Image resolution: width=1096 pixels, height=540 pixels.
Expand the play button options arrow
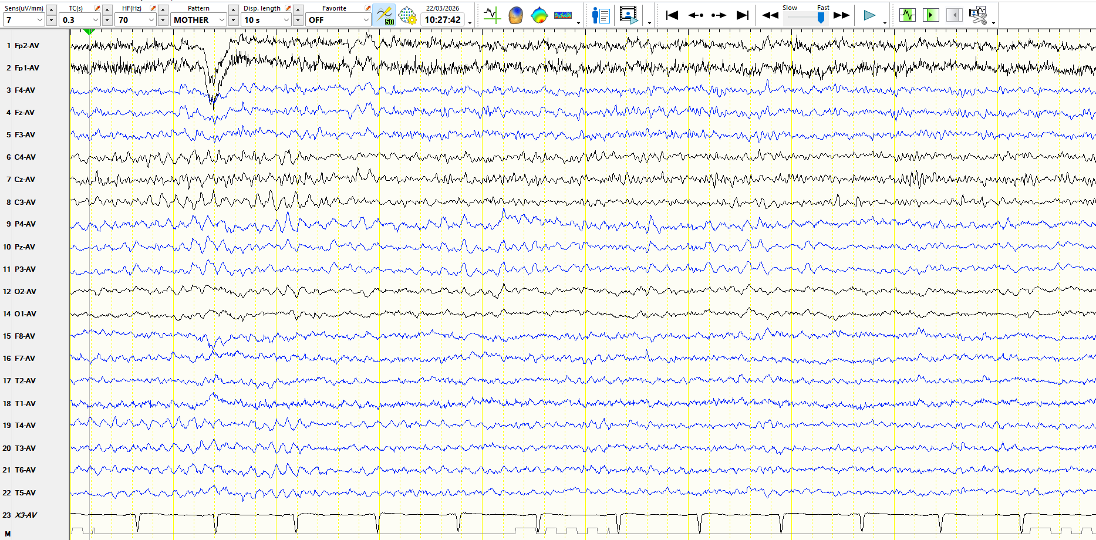click(x=885, y=23)
